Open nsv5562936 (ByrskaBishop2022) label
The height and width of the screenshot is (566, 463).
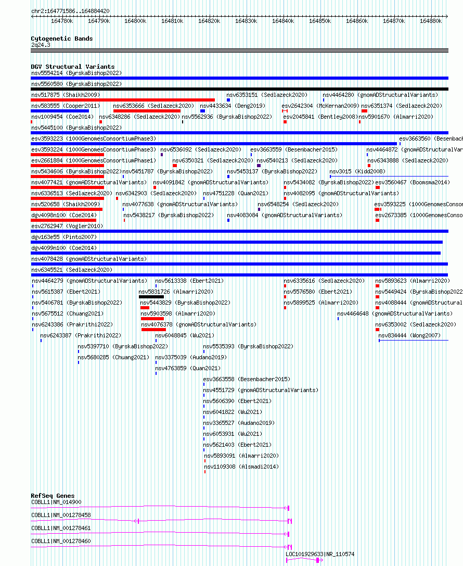tap(227, 117)
